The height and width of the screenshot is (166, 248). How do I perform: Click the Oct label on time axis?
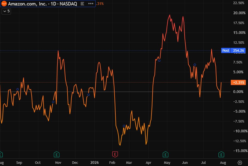(38, 163)
